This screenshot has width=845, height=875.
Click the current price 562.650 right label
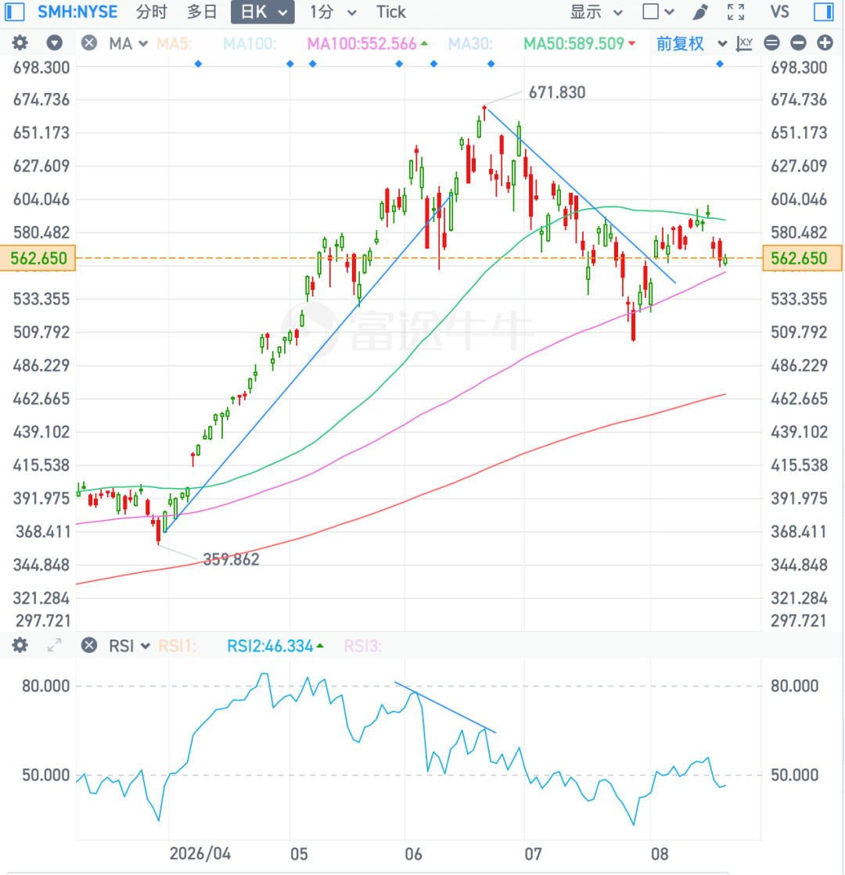802,258
